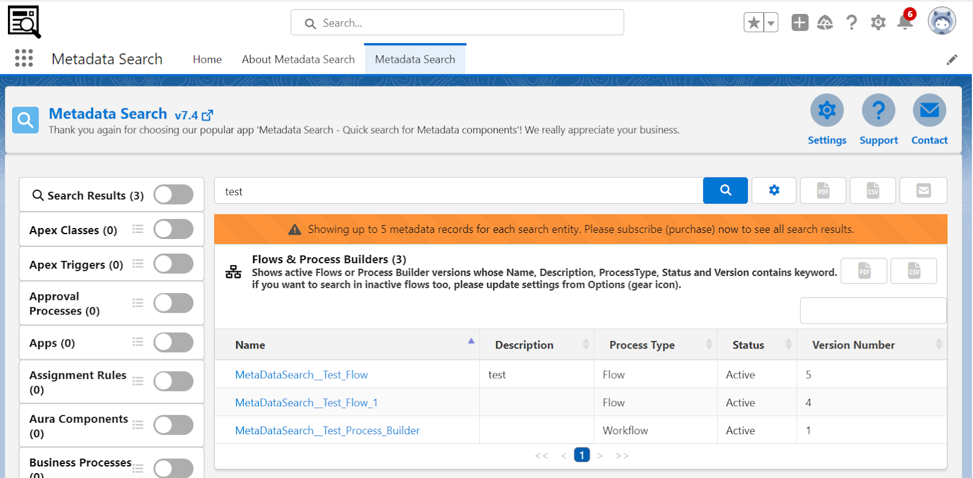Open the MetaDataSearch__Test_Process_Builder link
The image size is (973, 478).
(x=327, y=431)
